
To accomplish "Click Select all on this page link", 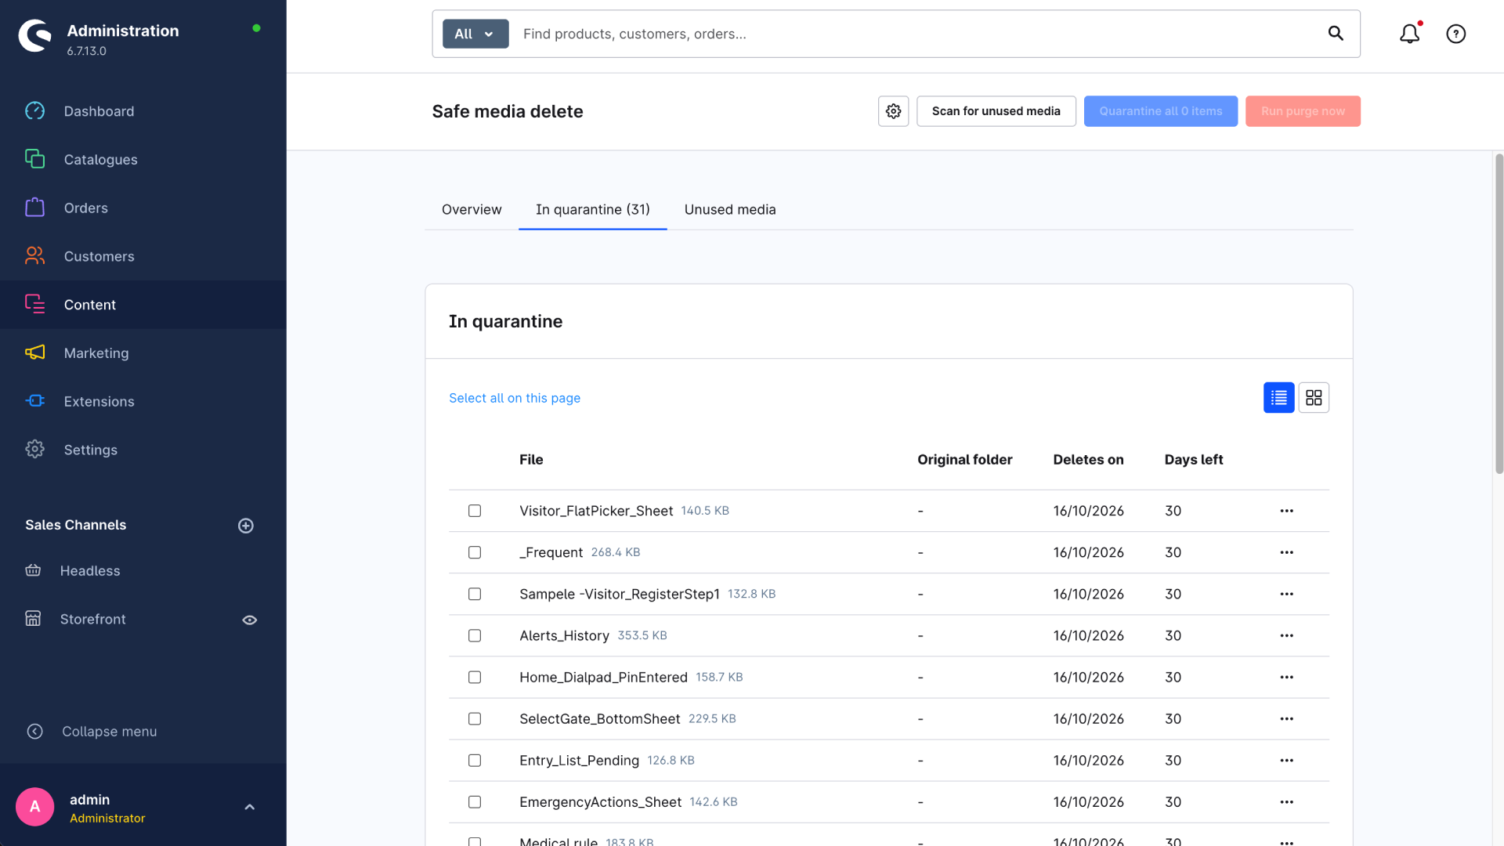I will (x=515, y=398).
